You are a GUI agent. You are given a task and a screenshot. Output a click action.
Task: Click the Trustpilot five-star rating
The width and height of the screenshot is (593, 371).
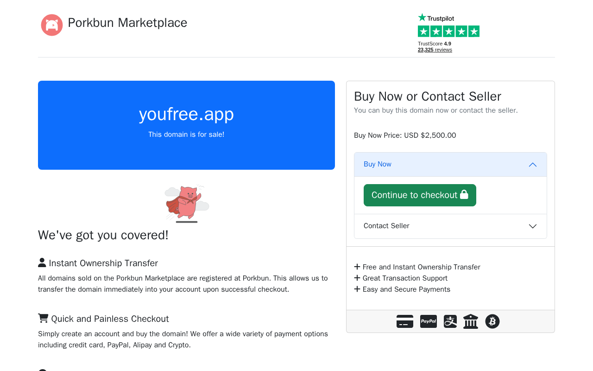tap(448, 32)
